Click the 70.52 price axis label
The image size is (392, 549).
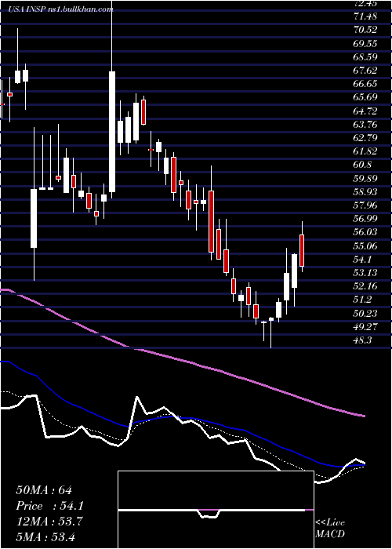click(365, 30)
